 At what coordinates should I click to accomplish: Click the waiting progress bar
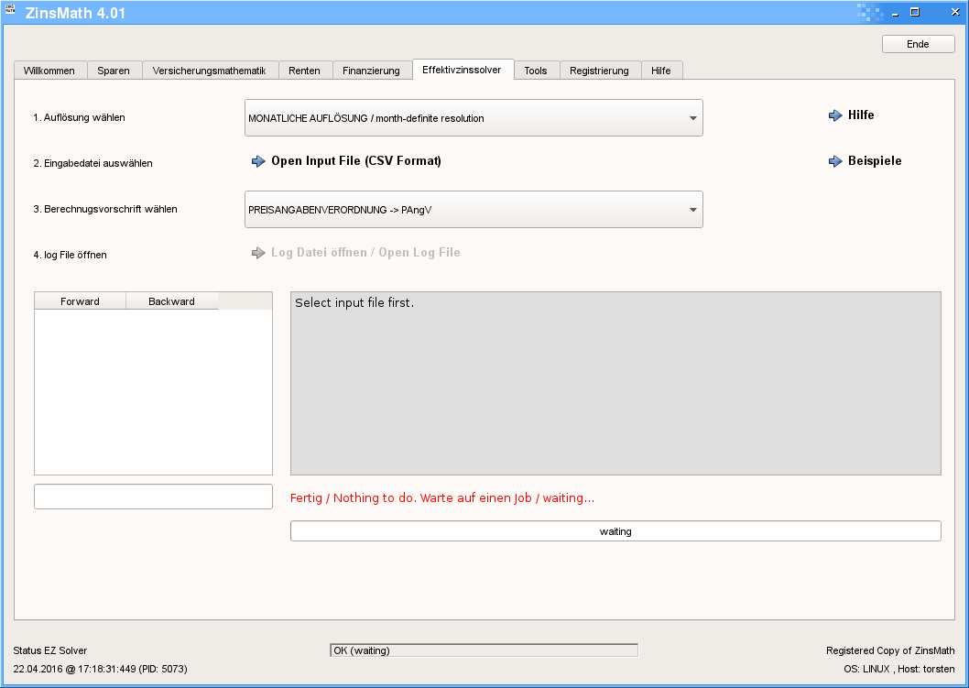[615, 531]
